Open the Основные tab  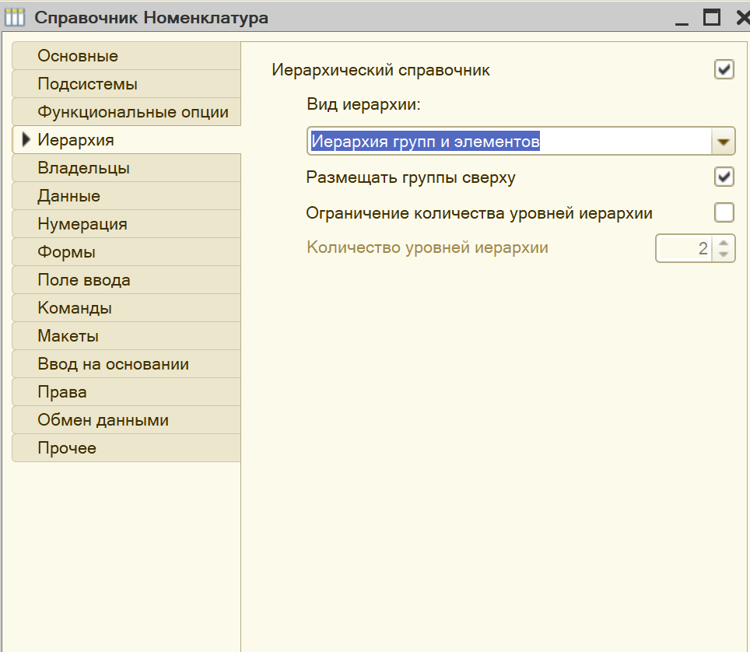tap(126, 56)
